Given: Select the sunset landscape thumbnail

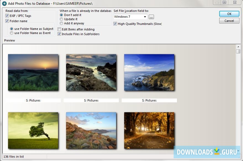Looking at the screenshot, I should pyautogui.click(x=33, y=72).
